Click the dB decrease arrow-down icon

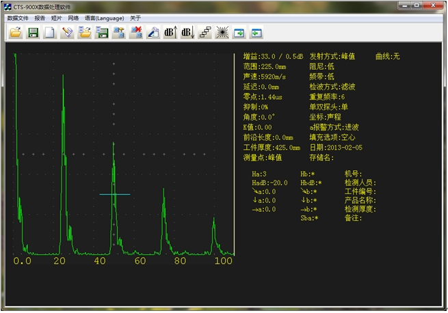coord(187,32)
